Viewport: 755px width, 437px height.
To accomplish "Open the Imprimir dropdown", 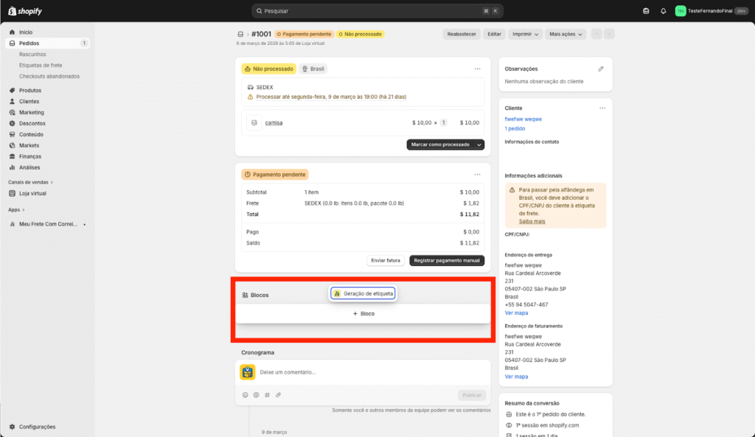I will pos(526,34).
